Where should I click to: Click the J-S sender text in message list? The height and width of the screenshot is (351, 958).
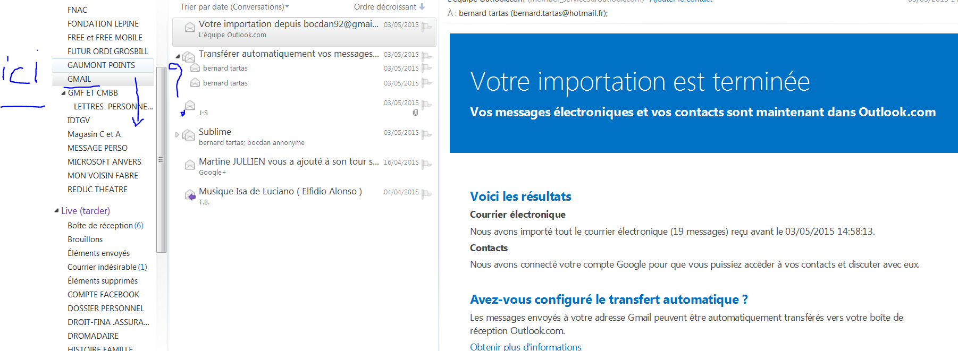coord(203,113)
